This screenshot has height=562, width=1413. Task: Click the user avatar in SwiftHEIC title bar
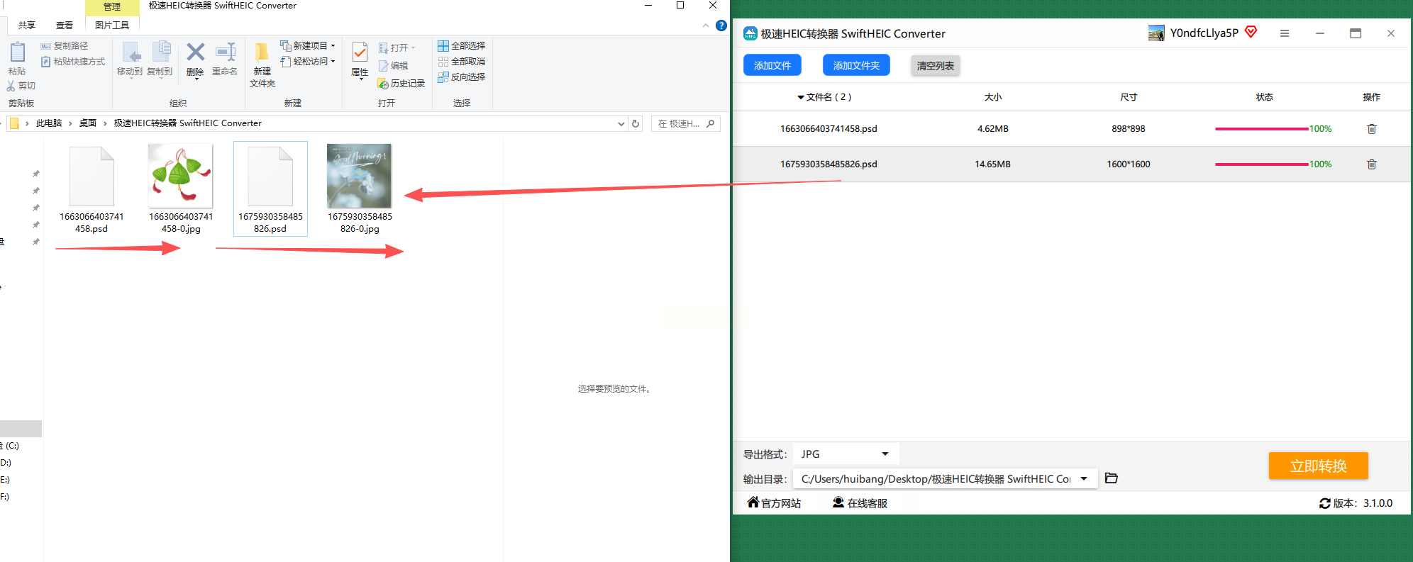click(1156, 33)
